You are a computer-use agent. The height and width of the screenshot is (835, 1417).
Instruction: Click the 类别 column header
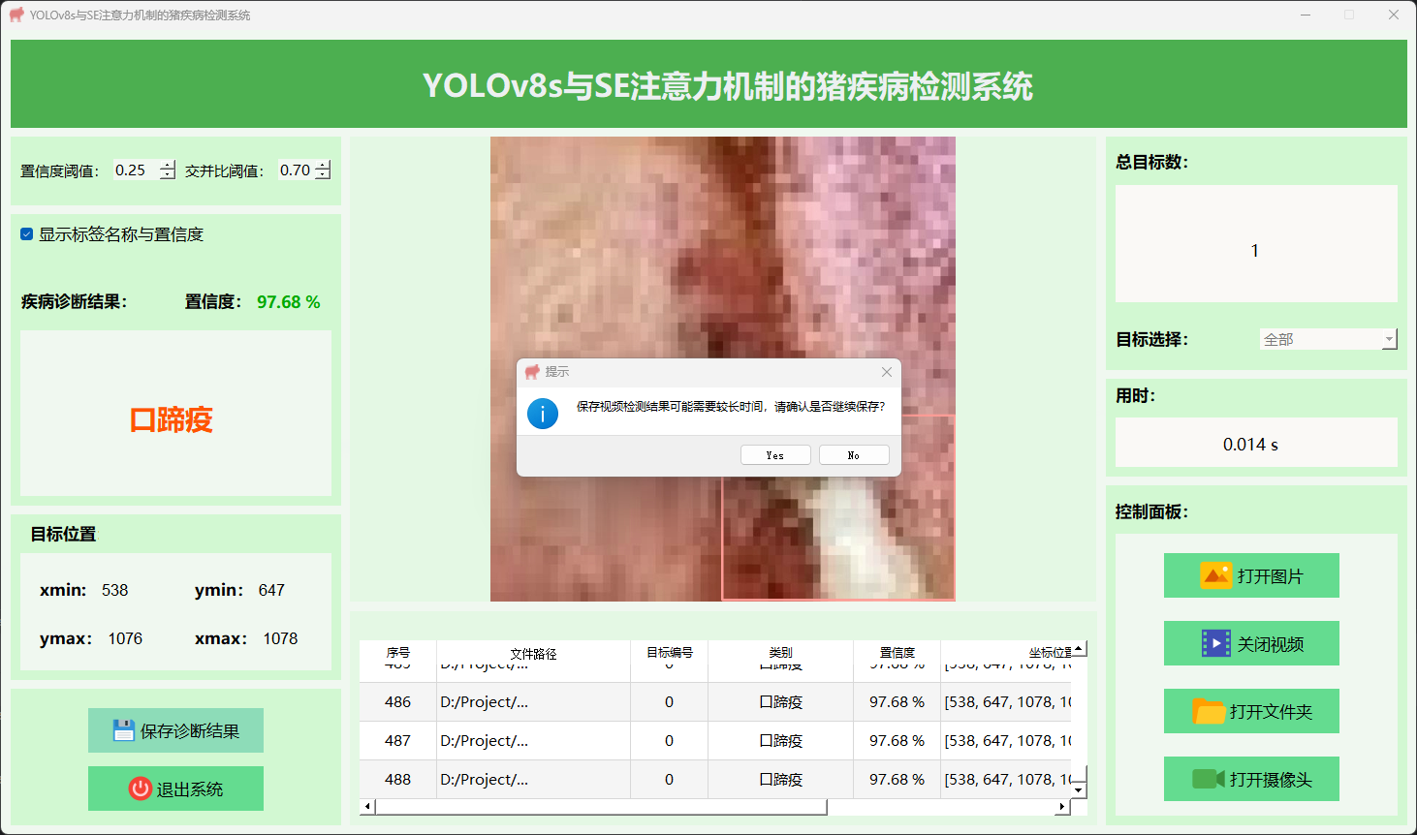click(780, 653)
